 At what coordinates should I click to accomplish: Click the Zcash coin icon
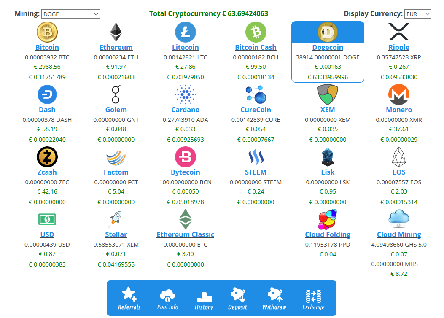[x=47, y=157]
